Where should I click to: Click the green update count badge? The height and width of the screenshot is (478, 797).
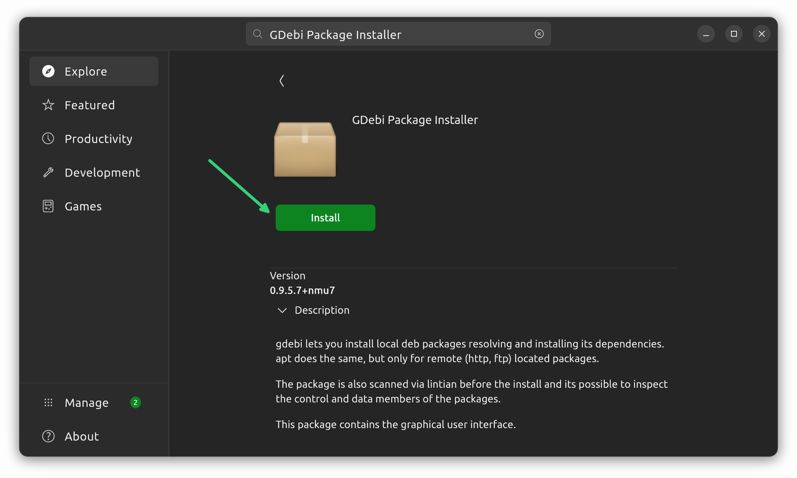click(x=134, y=402)
